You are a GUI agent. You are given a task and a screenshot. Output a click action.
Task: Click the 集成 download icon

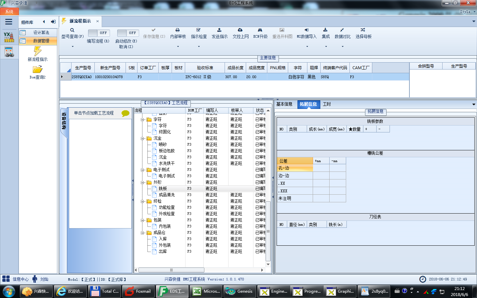pos(325,30)
